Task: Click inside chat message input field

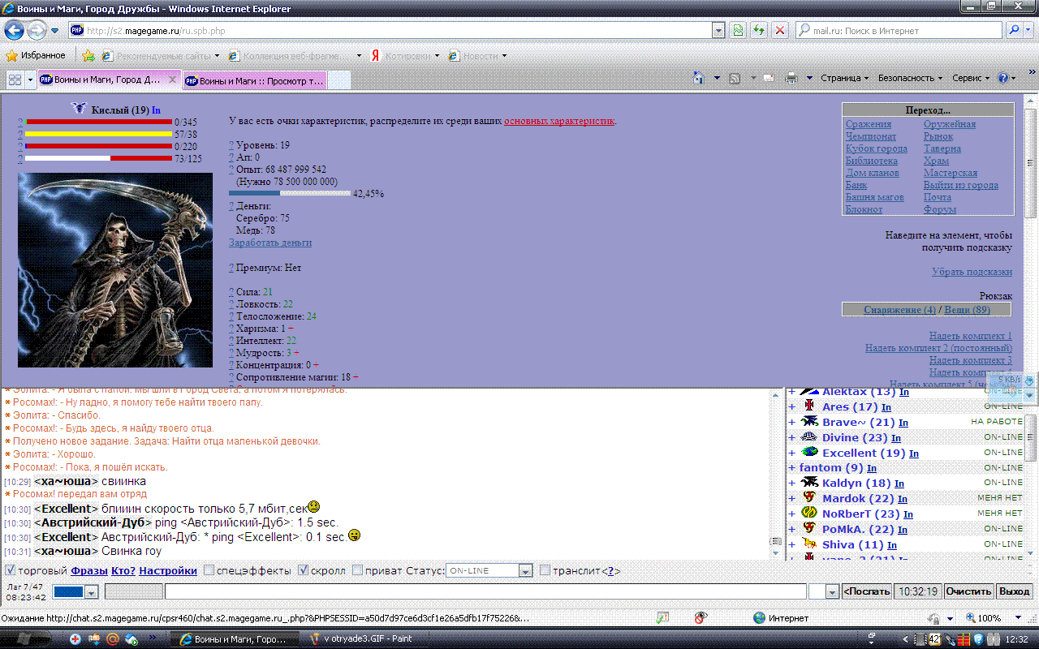Action: (485, 592)
